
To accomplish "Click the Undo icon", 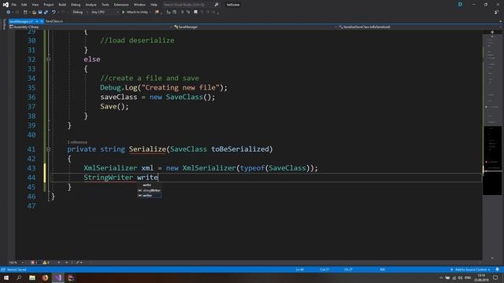I will [x=54, y=13].
